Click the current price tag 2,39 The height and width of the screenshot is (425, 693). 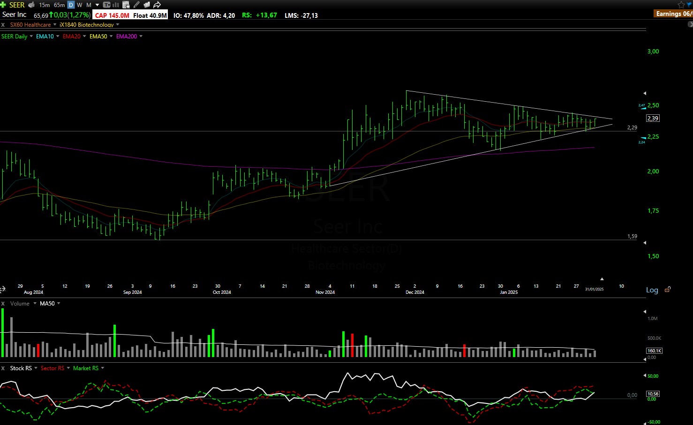point(653,118)
